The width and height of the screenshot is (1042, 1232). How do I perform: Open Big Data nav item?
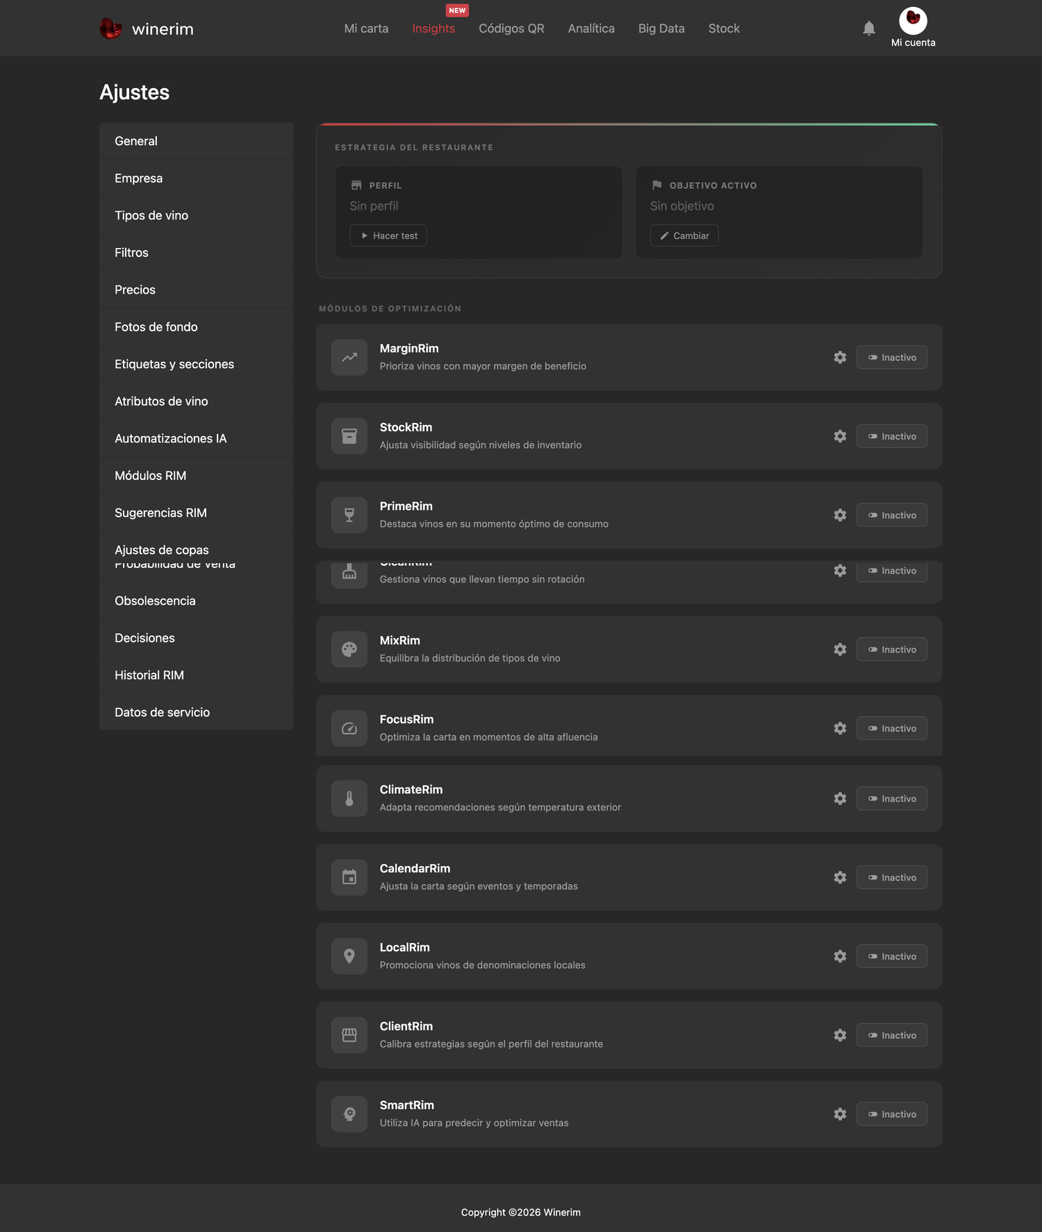click(x=661, y=28)
